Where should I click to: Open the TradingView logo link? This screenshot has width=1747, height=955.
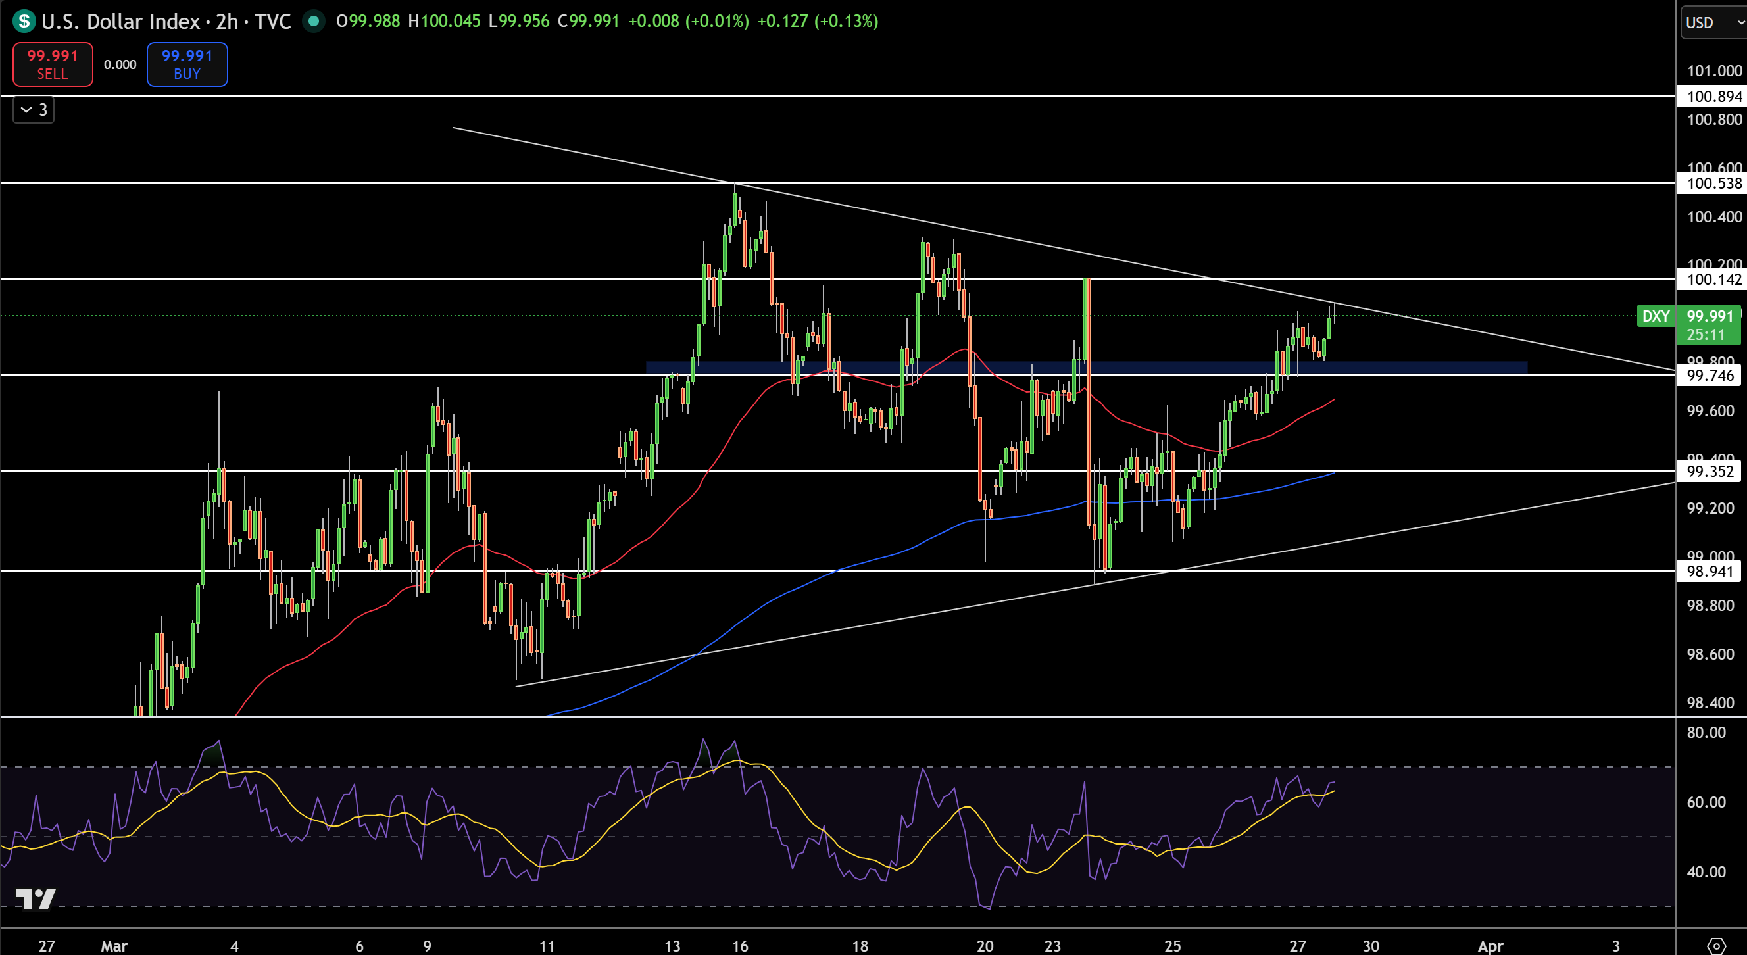[36, 898]
